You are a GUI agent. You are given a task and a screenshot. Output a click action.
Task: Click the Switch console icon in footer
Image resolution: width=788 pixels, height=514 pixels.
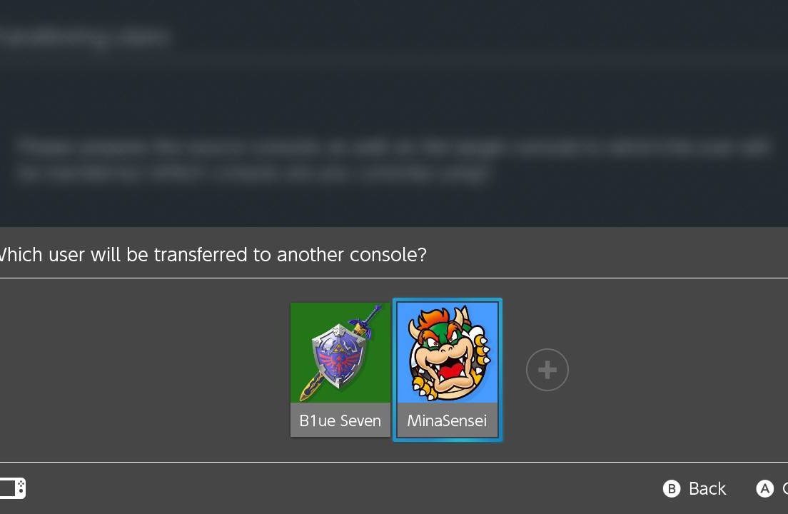coord(13,488)
